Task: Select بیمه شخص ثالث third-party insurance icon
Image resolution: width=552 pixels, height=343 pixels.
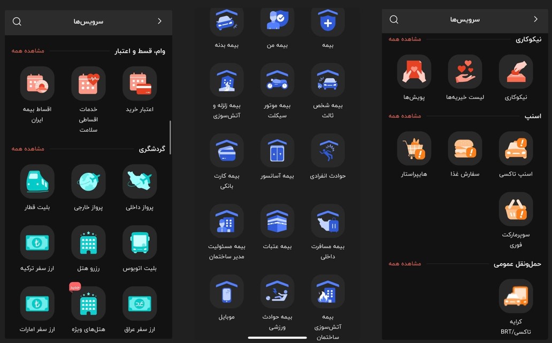Action: (x=328, y=81)
